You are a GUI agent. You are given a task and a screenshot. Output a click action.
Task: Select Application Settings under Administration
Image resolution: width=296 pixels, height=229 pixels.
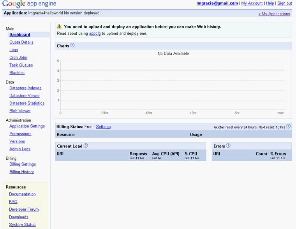point(27,126)
